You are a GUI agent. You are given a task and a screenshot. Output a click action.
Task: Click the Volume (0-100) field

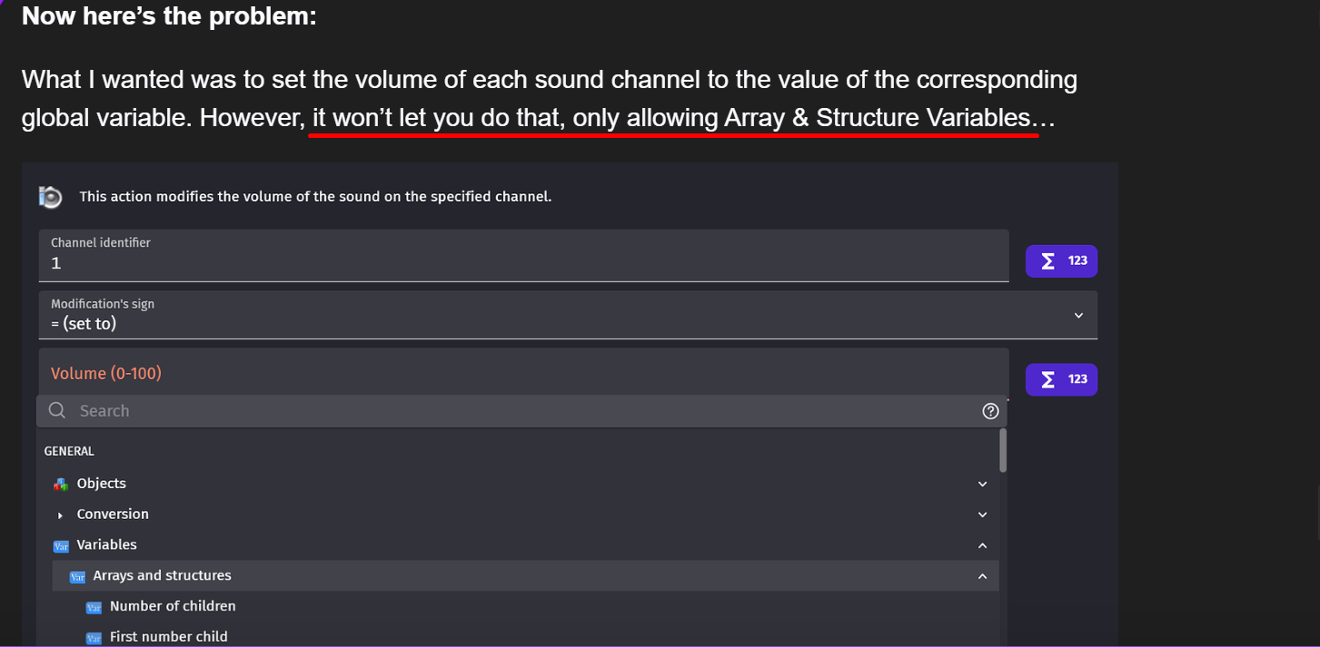click(523, 373)
